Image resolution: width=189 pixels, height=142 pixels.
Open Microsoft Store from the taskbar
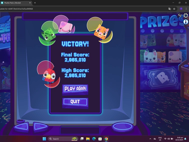point(100,139)
